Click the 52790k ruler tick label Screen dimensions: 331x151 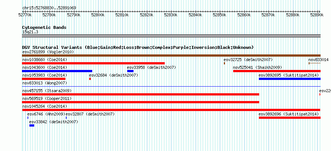coord(74,15)
